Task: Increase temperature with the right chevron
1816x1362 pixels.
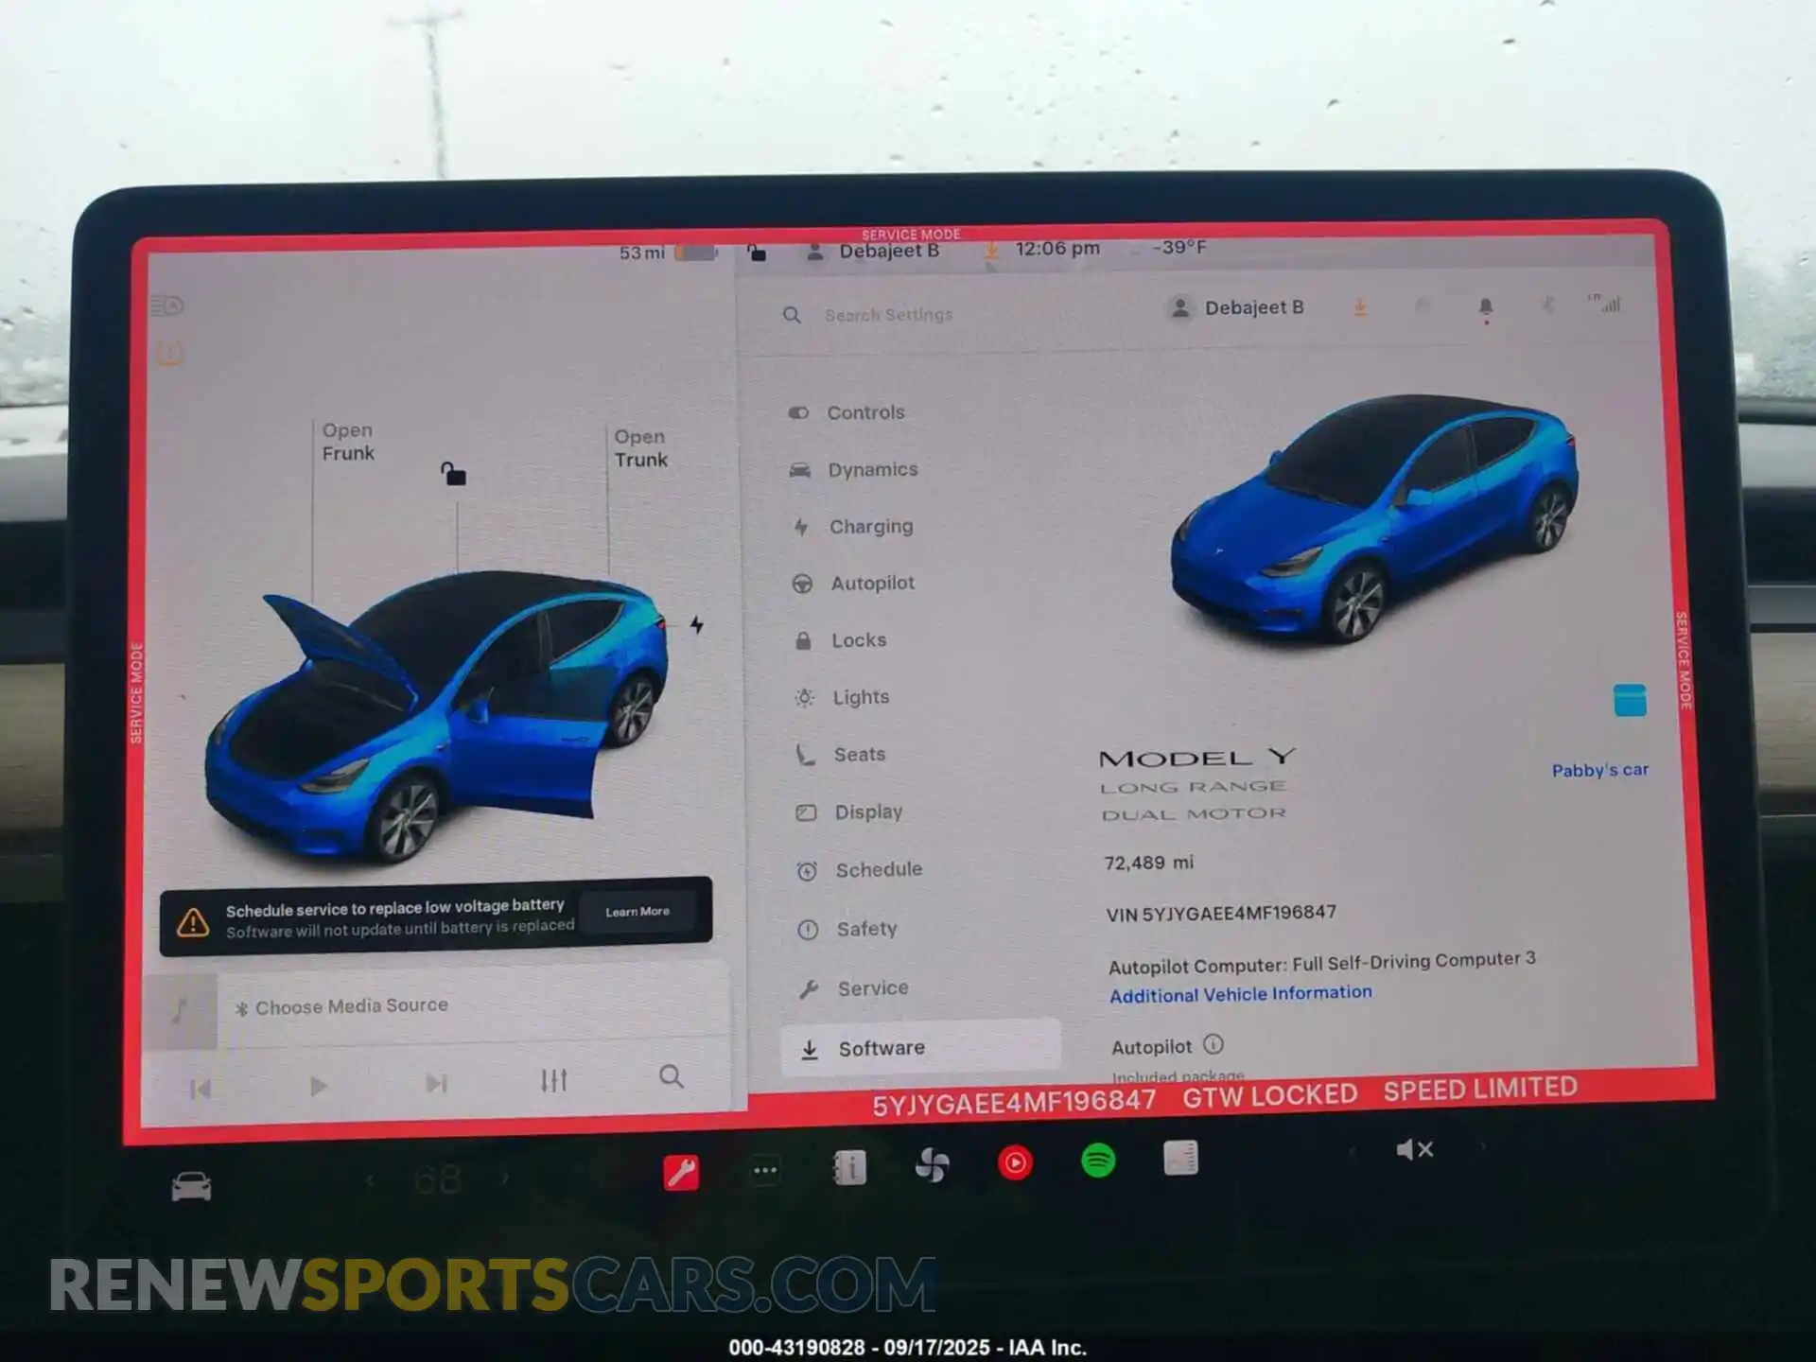Action: click(505, 1179)
